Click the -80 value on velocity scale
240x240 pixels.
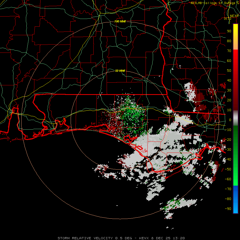(x=228, y=199)
